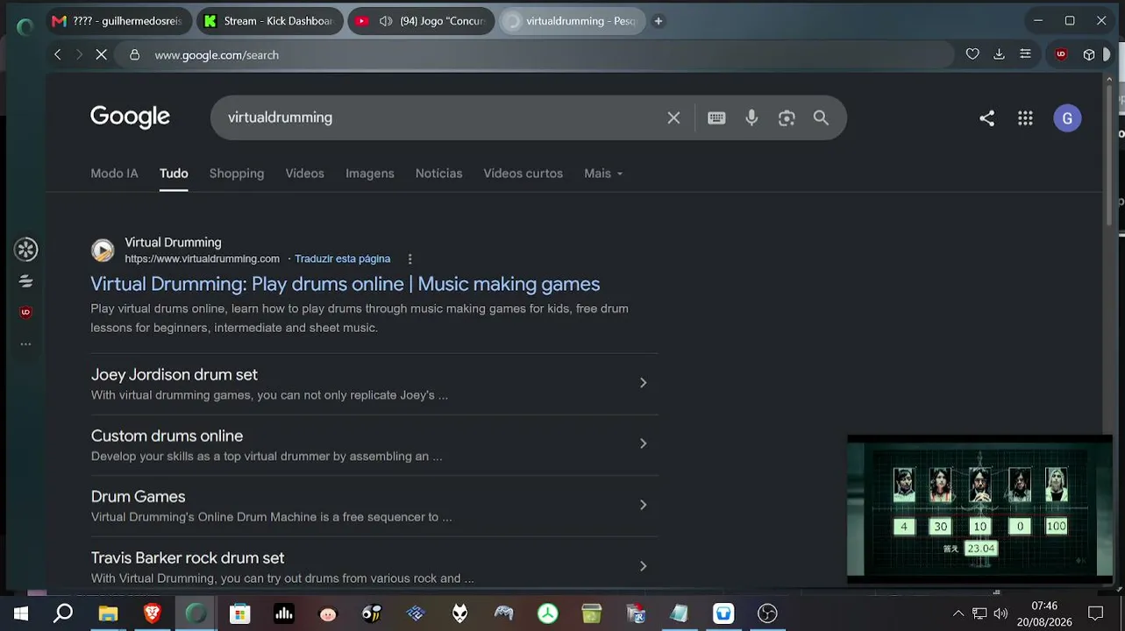
Task: Bookmark this page with the heart icon
Action: click(x=972, y=54)
